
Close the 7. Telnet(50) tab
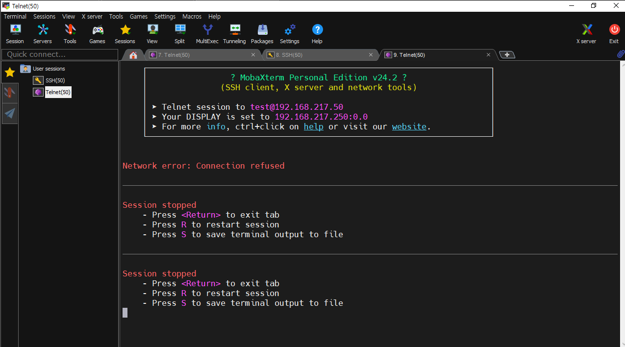[x=253, y=55]
